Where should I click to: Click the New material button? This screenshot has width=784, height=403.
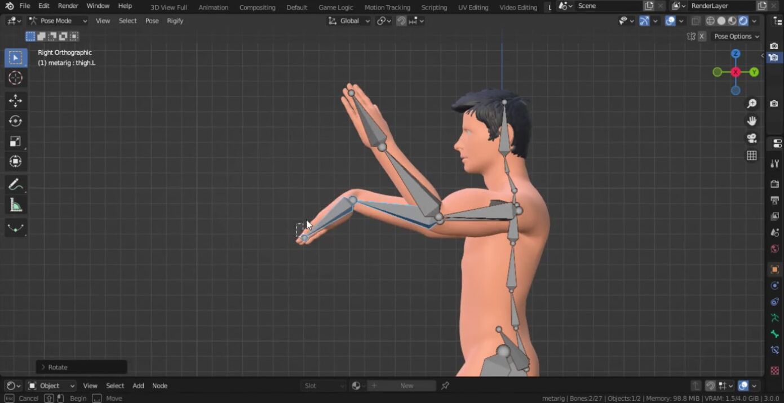click(x=406, y=386)
